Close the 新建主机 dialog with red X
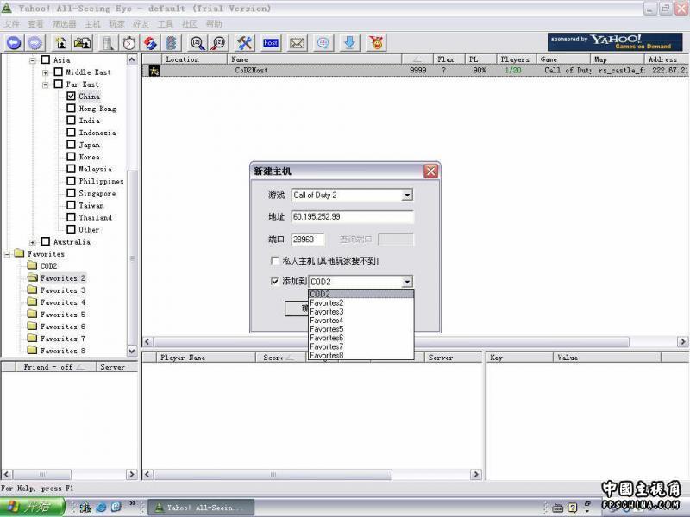The image size is (690, 517). coord(430,171)
